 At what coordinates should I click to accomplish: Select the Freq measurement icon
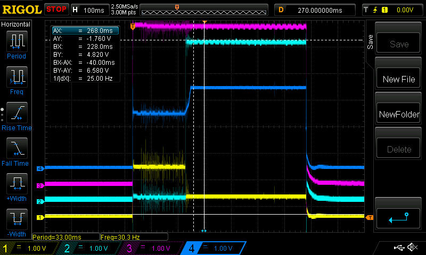pyautogui.click(x=16, y=77)
